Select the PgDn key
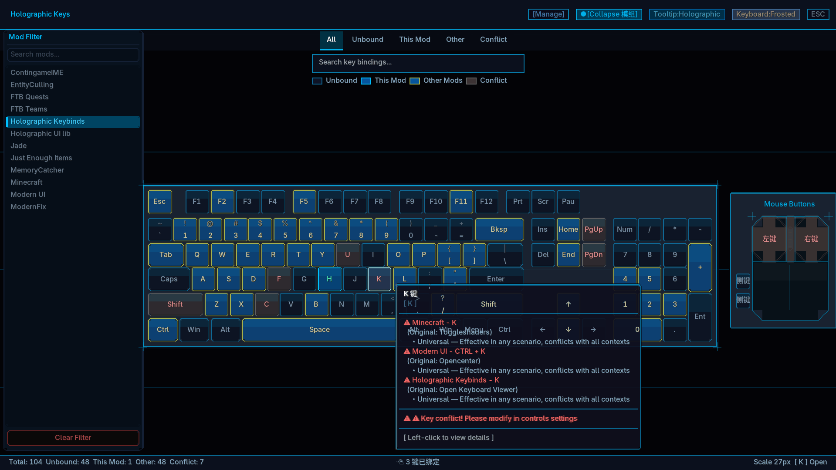The width and height of the screenshot is (836, 470). click(593, 255)
